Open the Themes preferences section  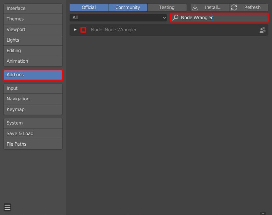point(33,19)
